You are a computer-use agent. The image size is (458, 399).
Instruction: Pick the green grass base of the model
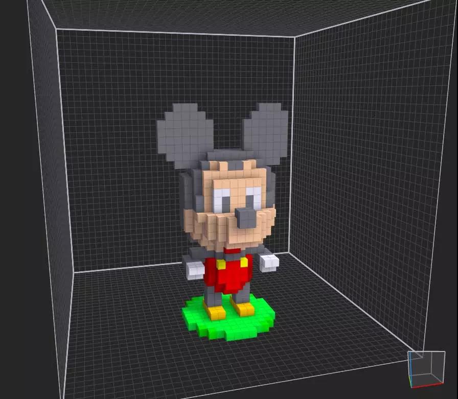[x=228, y=318]
